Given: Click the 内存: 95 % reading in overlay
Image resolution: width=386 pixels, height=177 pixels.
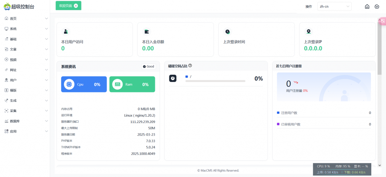Looking at the screenshot, I should [343, 166].
